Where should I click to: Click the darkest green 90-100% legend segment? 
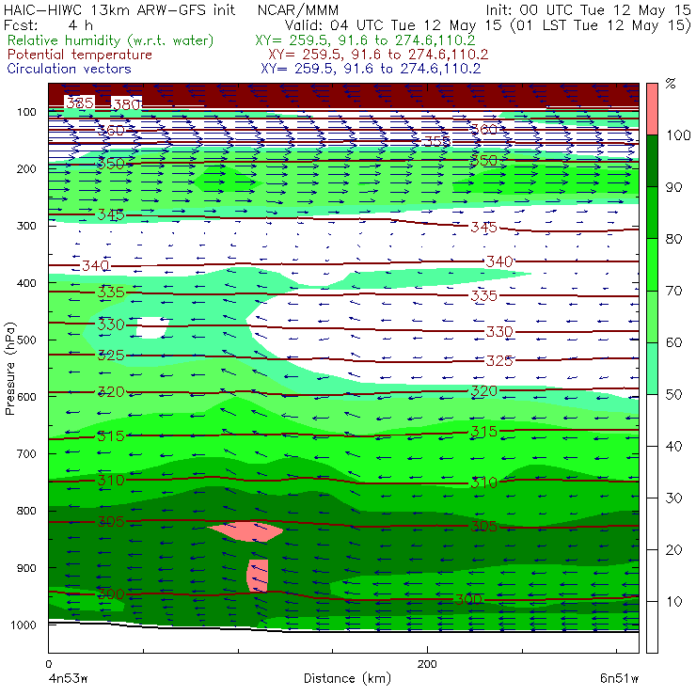(x=652, y=161)
